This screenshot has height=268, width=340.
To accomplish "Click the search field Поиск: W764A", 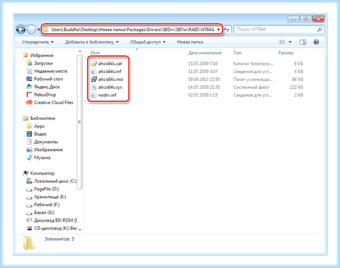I will coord(276,29).
